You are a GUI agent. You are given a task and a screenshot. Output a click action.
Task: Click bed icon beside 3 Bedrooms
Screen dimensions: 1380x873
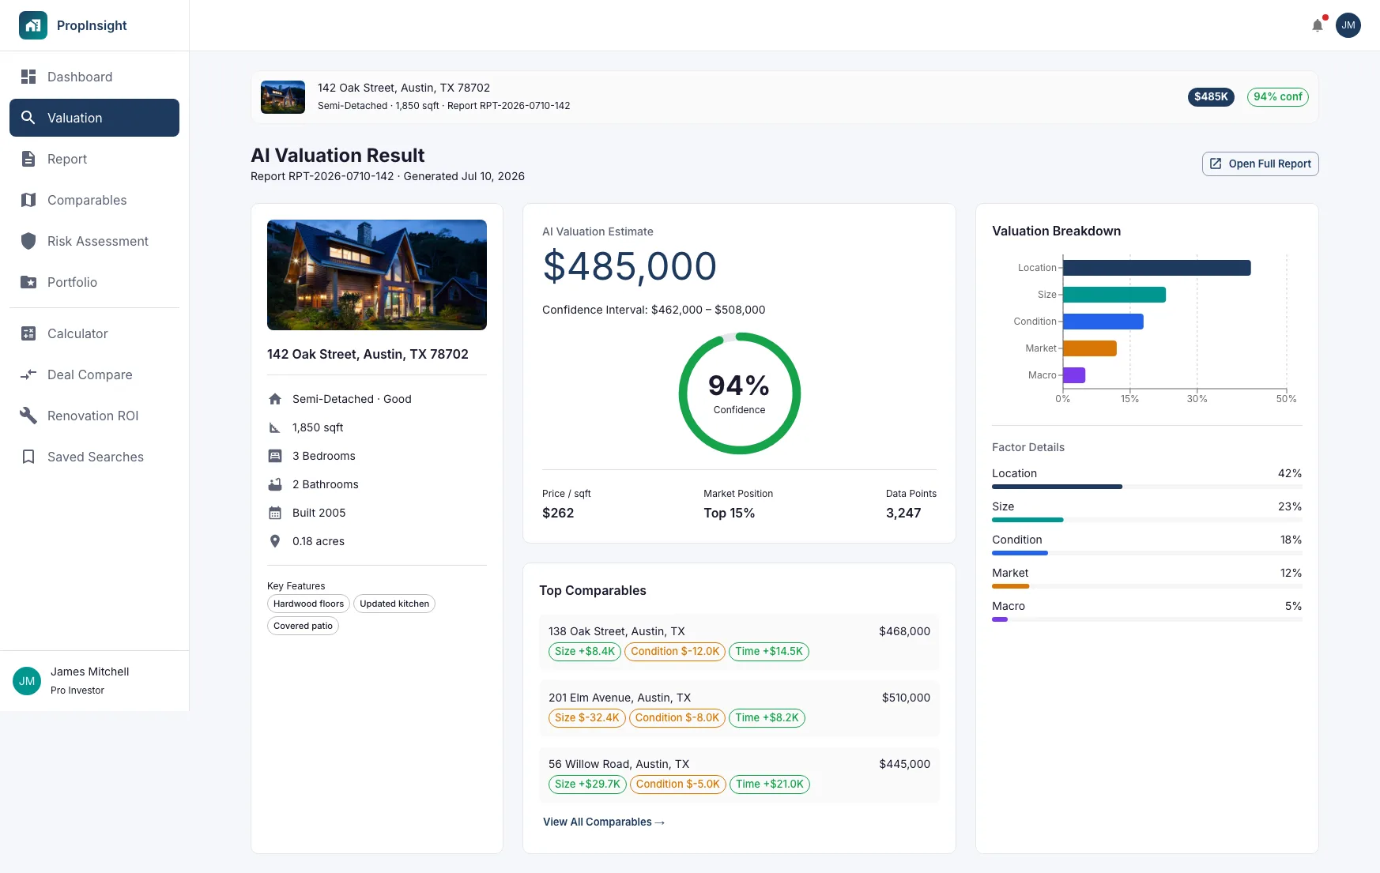click(x=275, y=456)
